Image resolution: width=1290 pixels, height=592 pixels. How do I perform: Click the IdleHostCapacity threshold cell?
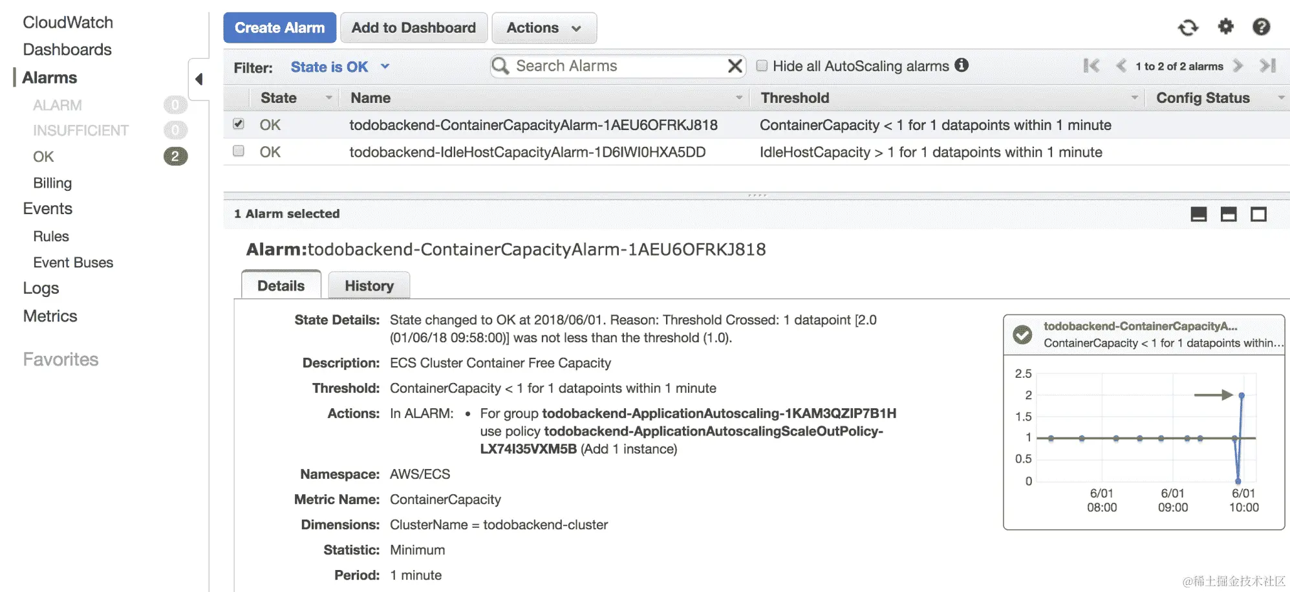point(930,152)
